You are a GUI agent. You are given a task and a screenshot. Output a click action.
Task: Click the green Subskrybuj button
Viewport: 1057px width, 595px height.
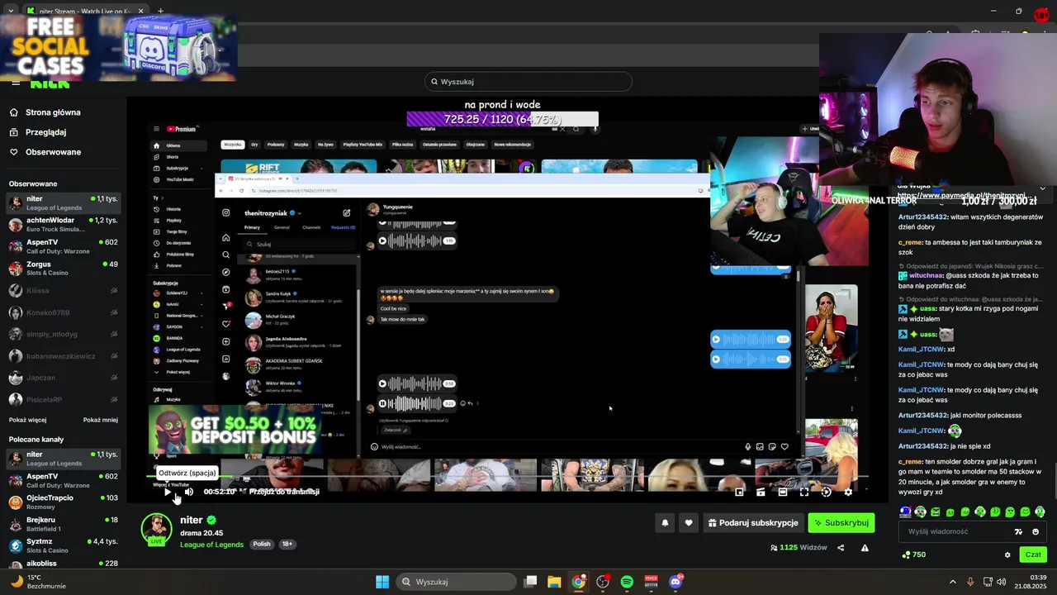841,523
